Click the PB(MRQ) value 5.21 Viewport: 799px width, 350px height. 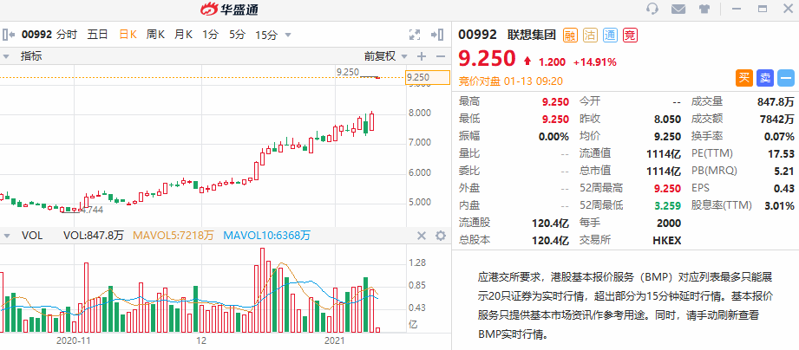coord(785,171)
